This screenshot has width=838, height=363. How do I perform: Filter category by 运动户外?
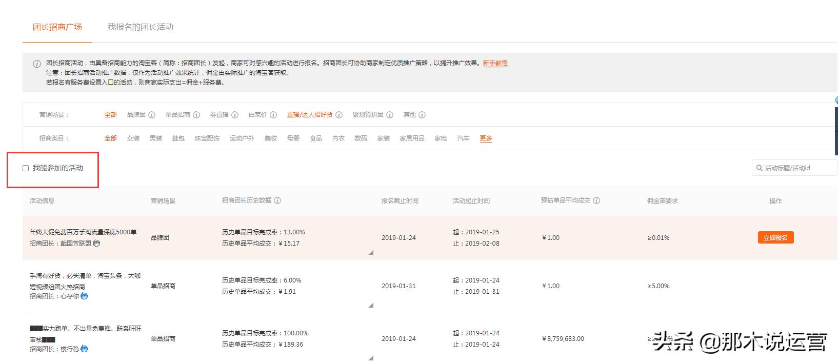pos(242,138)
